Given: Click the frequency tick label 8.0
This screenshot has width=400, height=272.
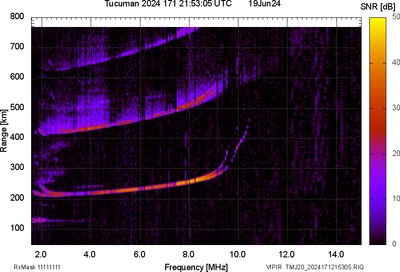Looking at the screenshot, I should (188, 255).
